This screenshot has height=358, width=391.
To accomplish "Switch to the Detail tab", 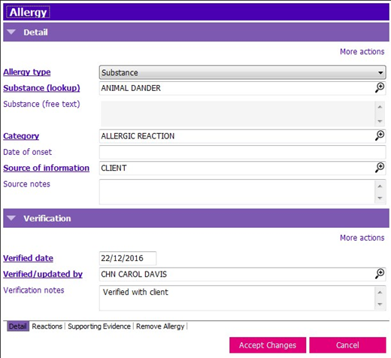I will click(x=18, y=326).
